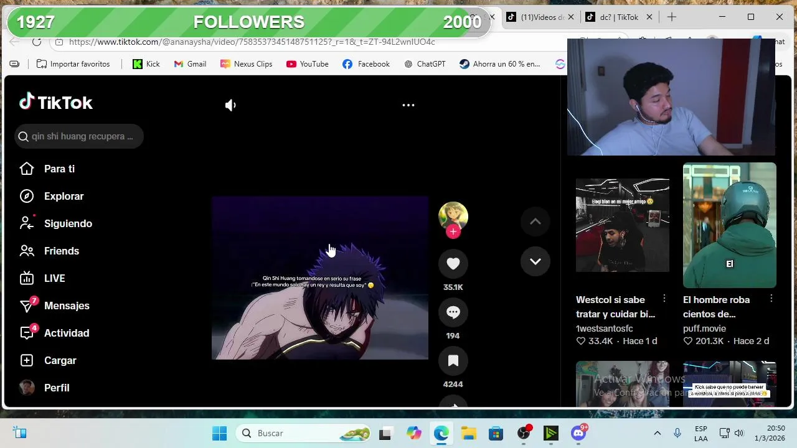797x448 pixels.
Task: Open comments showing 194
Action: (x=453, y=312)
